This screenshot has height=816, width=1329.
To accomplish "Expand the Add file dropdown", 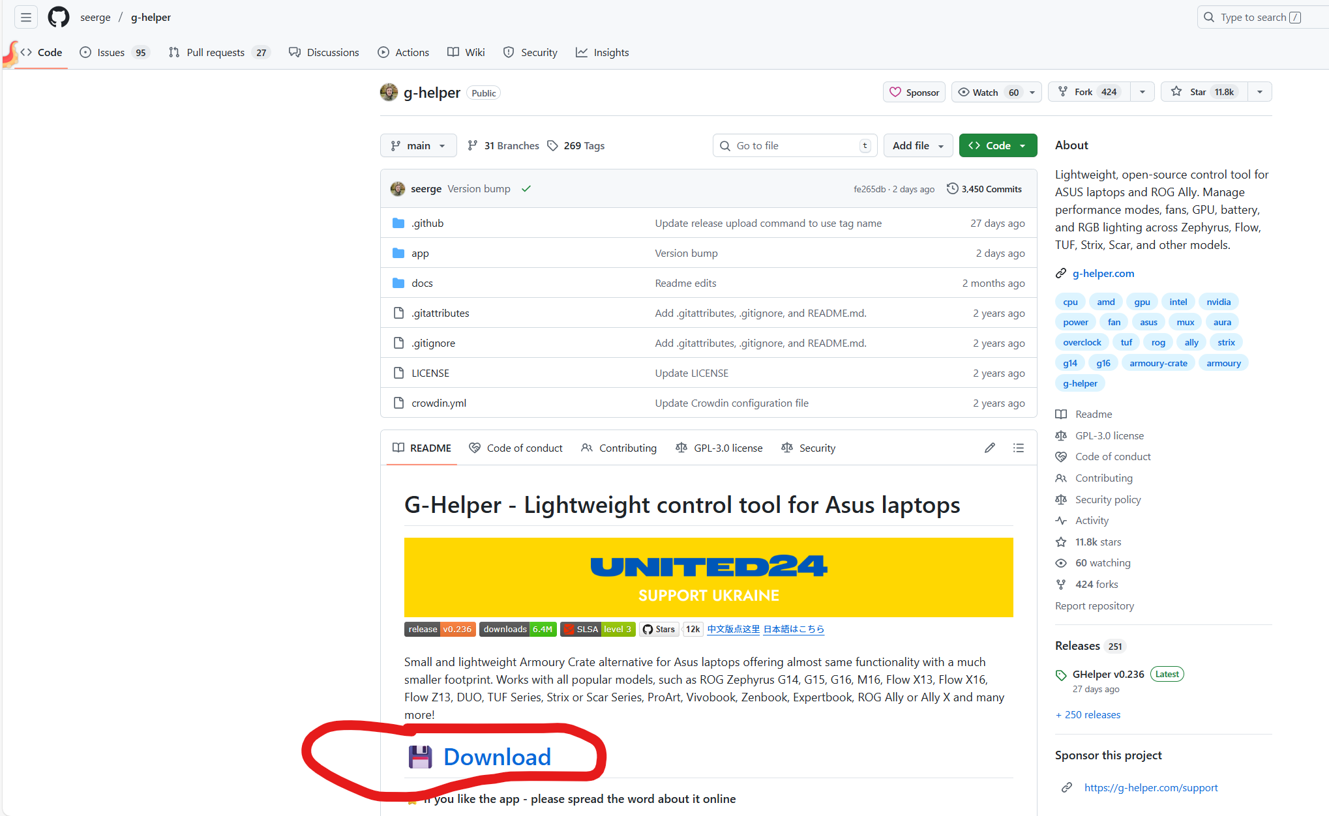I will coord(918,145).
